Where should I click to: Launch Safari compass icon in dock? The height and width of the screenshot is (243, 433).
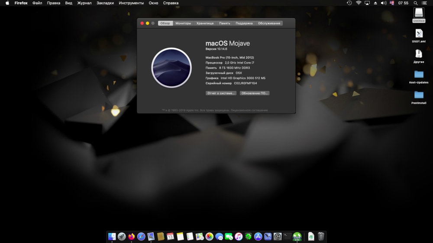(141, 237)
